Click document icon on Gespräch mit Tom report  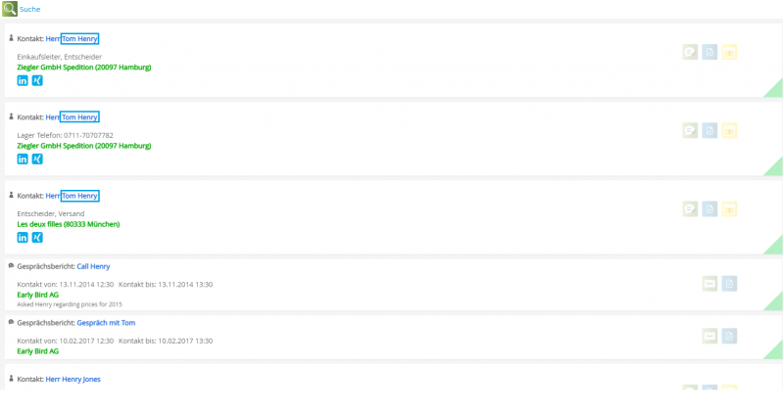(729, 336)
